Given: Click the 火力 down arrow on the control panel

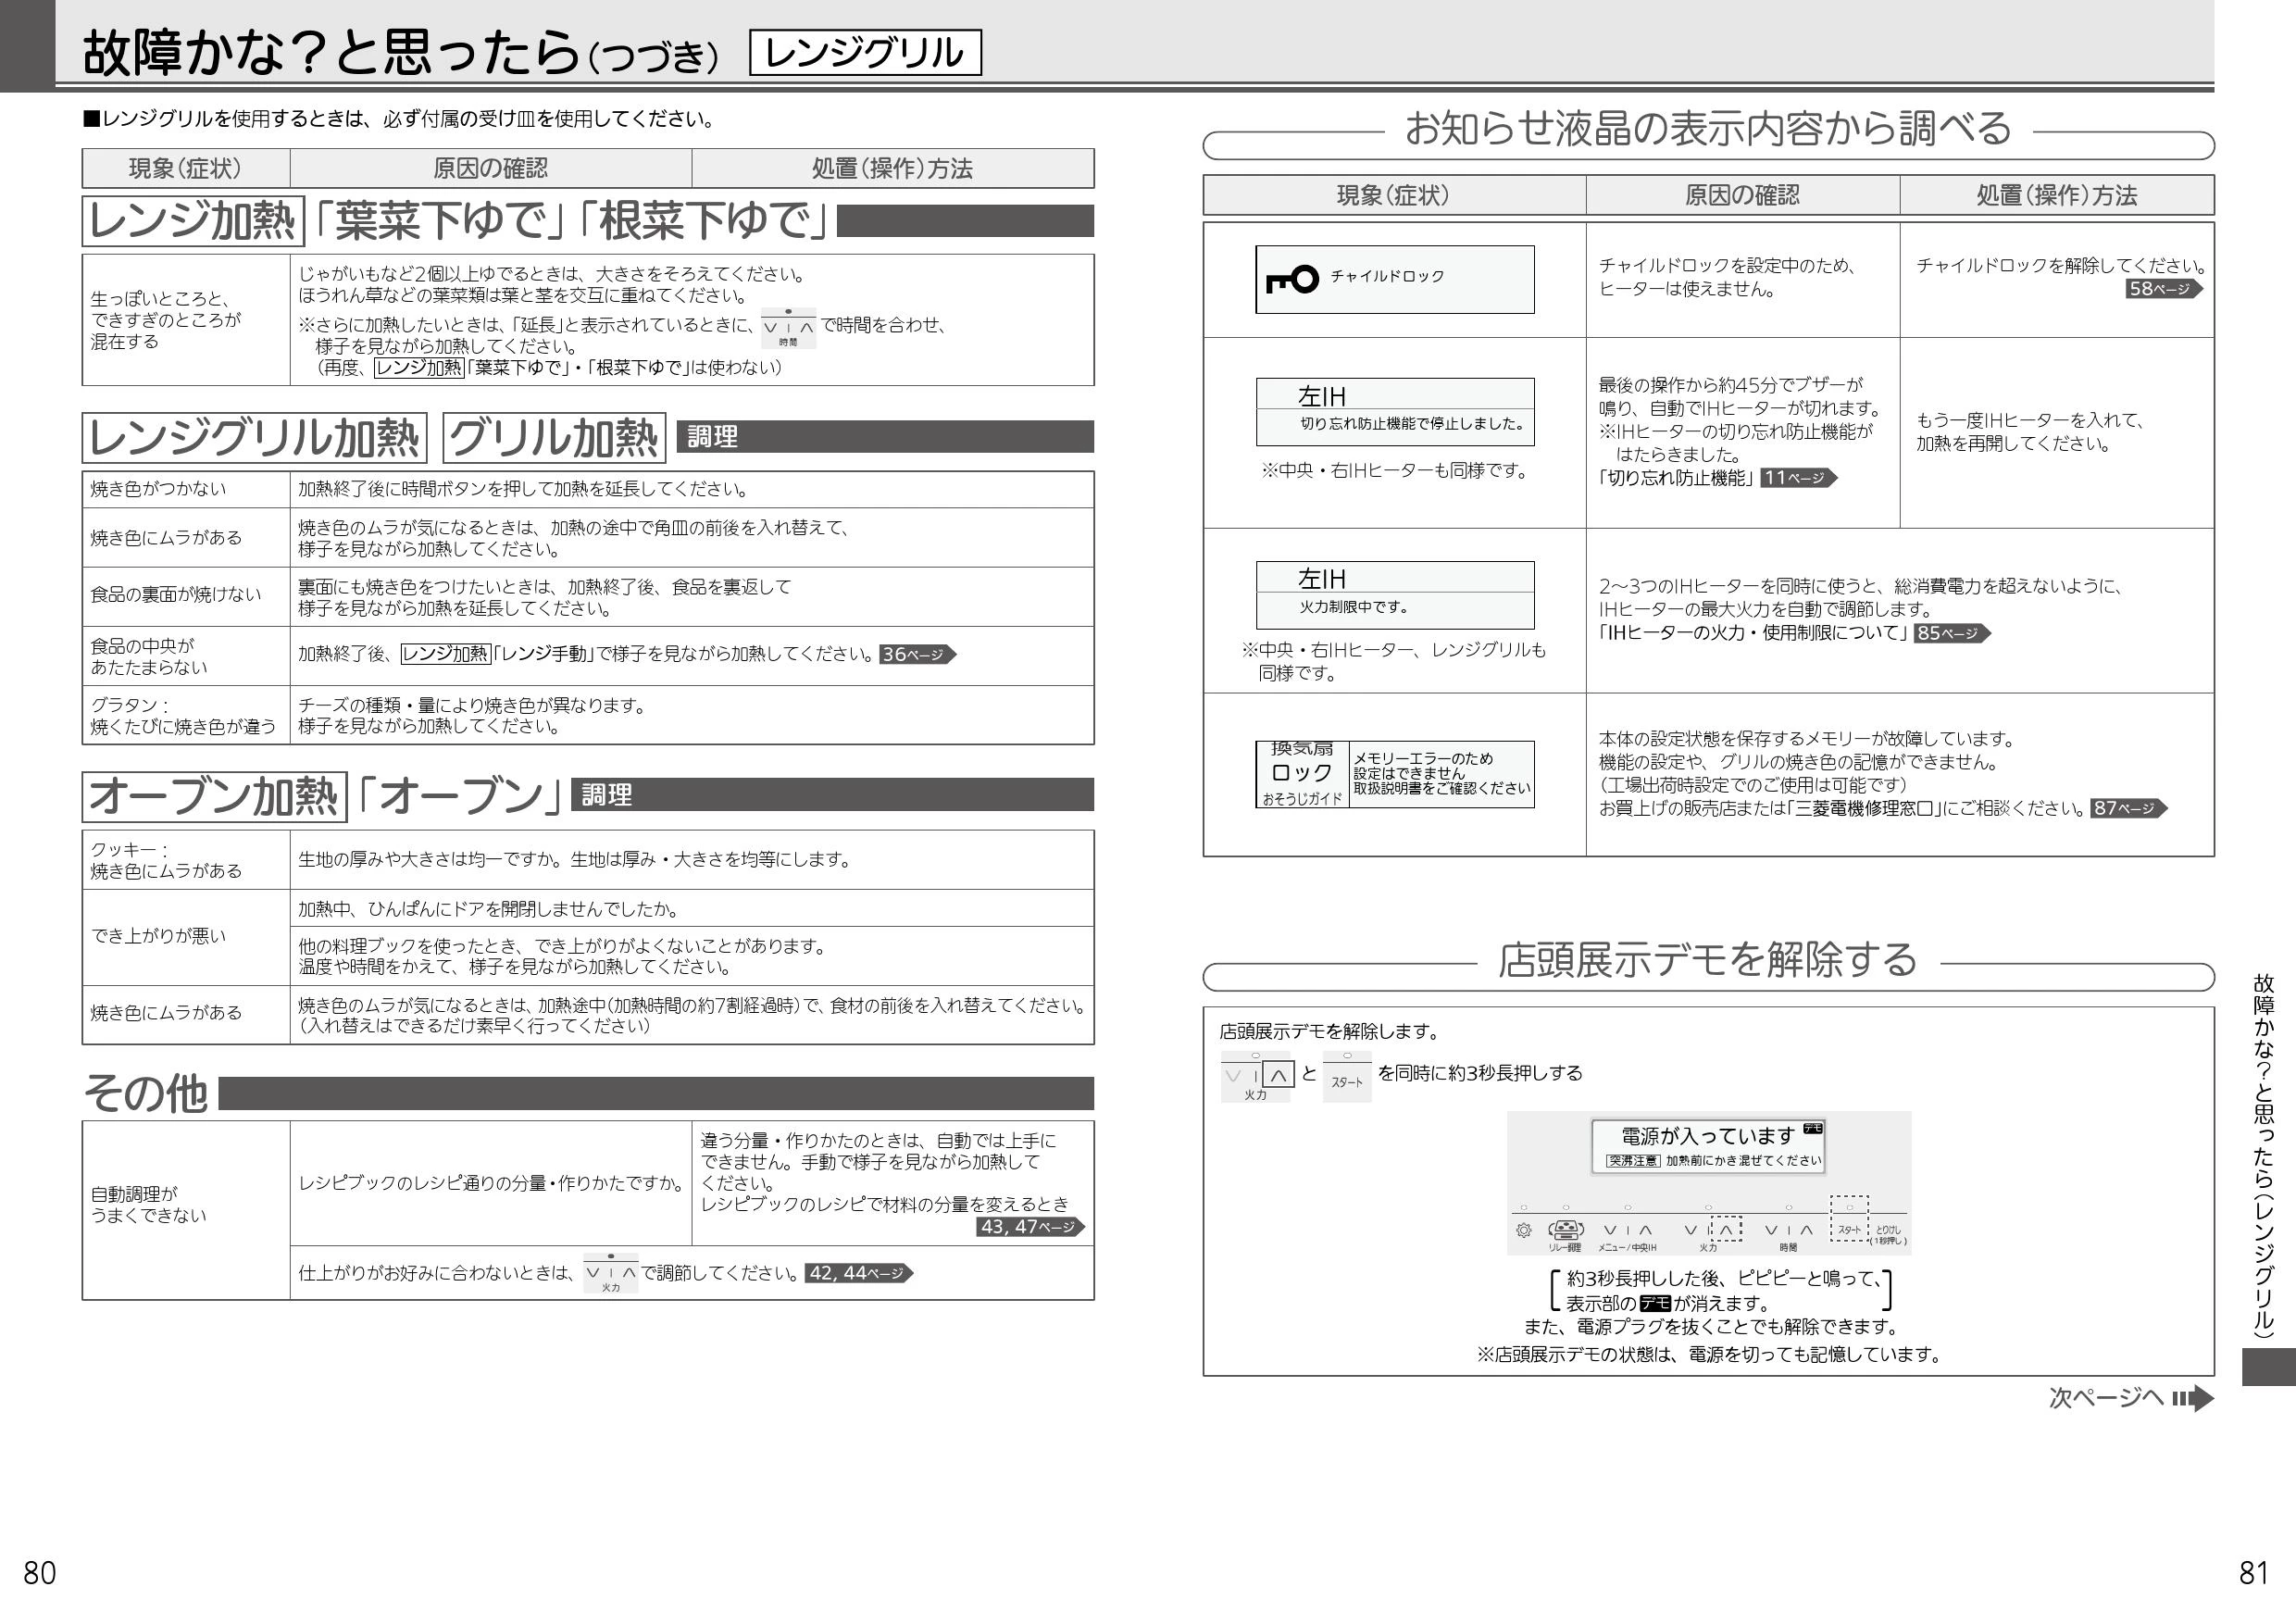Looking at the screenshot, I should [x=1691, y=1230].
